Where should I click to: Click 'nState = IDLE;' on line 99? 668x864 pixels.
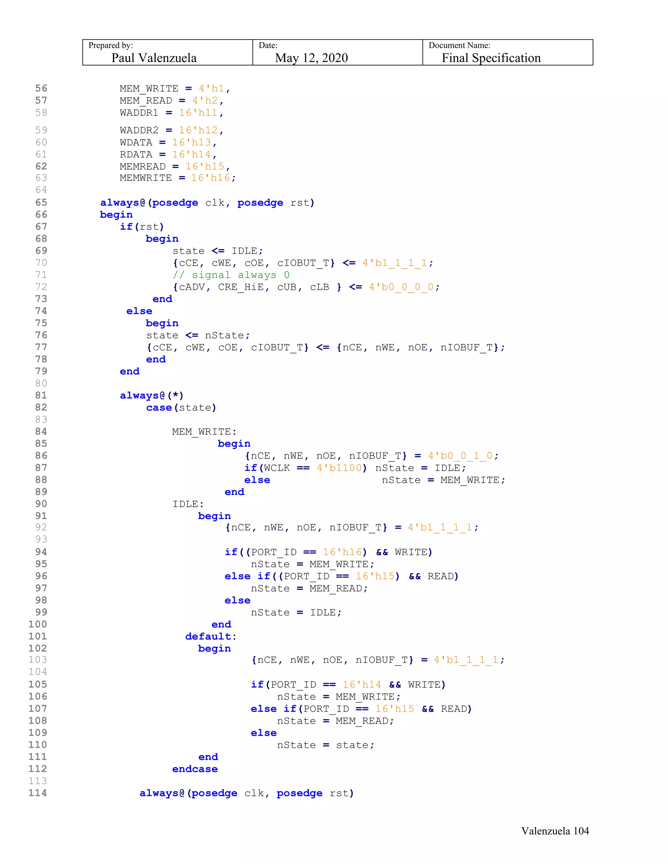click(296, 613)
